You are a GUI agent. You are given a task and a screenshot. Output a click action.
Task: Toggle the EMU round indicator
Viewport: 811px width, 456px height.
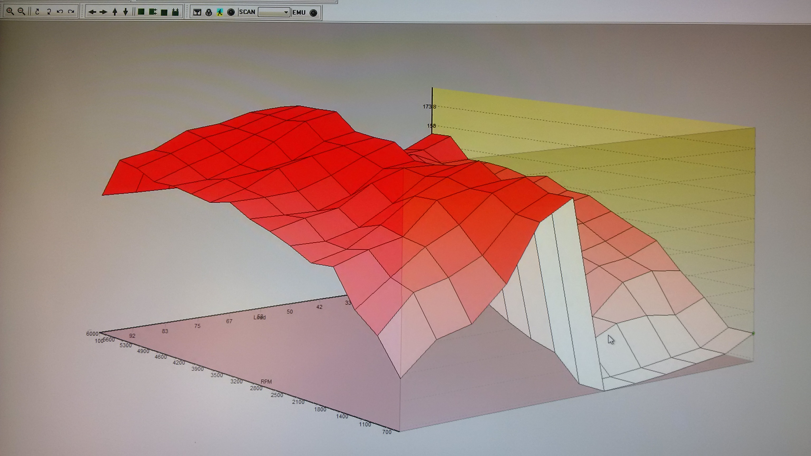pyautogui.click(x=313, y=13)
